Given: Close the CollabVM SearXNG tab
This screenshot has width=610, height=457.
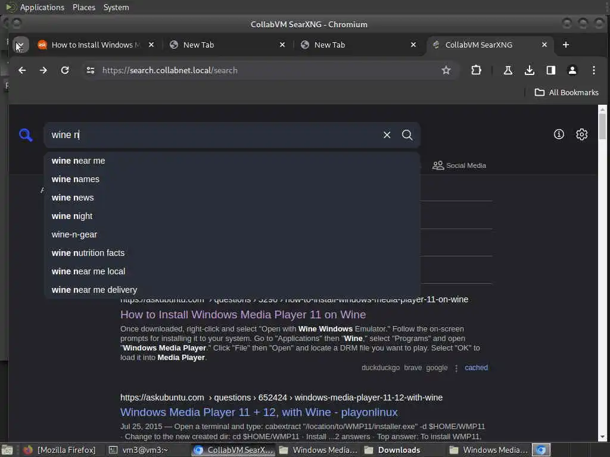Looking at the screenshot, I should 544,45.
